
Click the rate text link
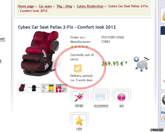pos(79,128)
